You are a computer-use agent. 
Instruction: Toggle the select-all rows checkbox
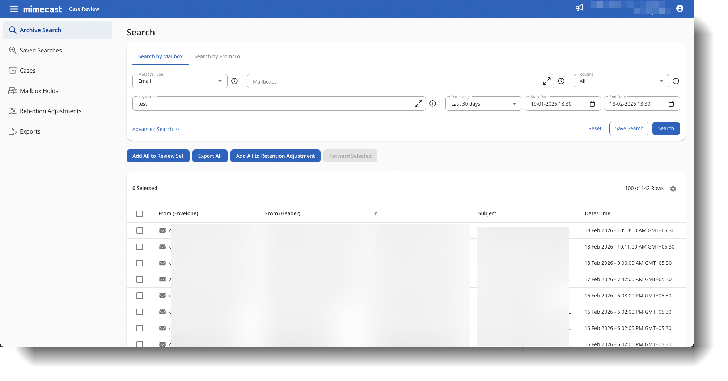coord(140,214)
